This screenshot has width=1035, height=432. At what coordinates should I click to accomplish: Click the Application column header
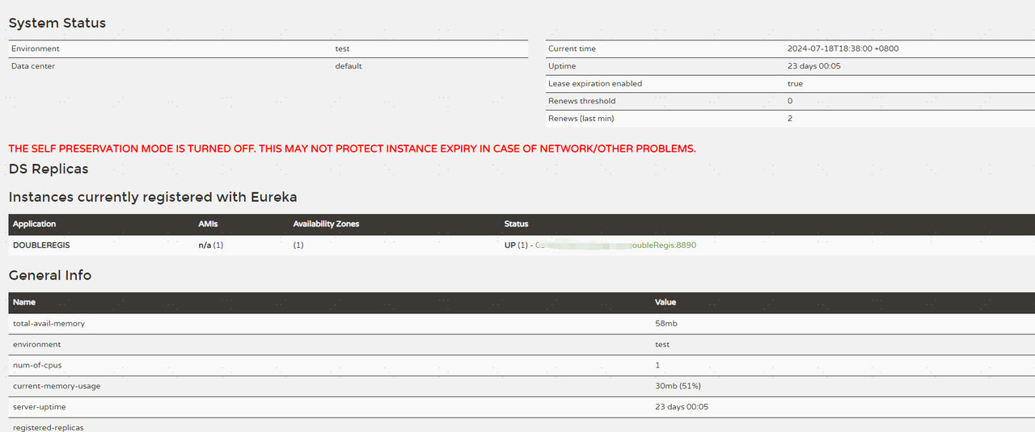[35, 224]
